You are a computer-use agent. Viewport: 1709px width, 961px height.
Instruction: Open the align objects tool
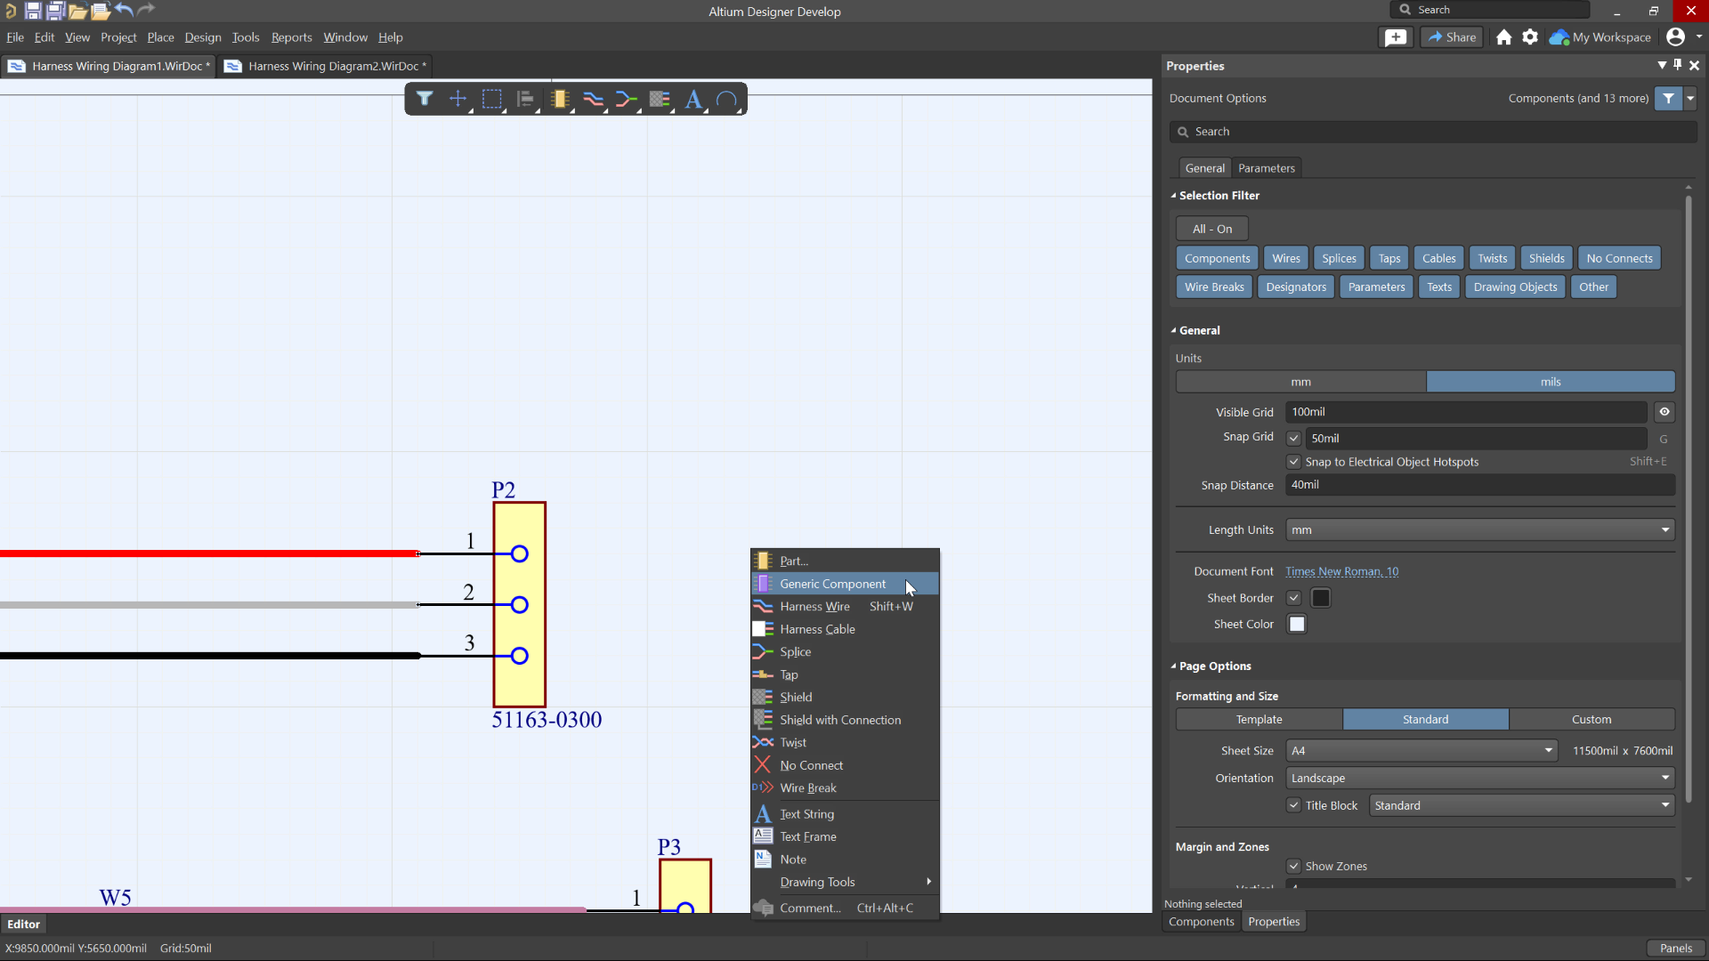coord(525,99)
